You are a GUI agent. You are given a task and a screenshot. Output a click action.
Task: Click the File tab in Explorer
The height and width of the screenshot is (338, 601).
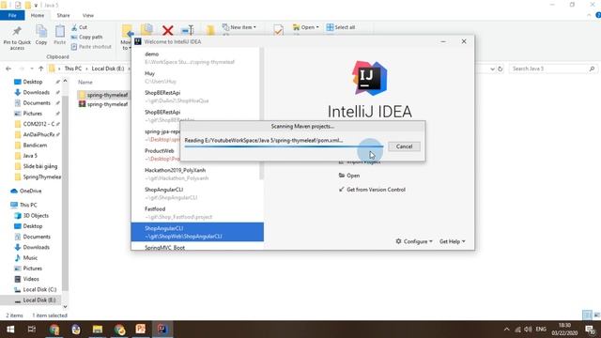click(x=12, y=15)
